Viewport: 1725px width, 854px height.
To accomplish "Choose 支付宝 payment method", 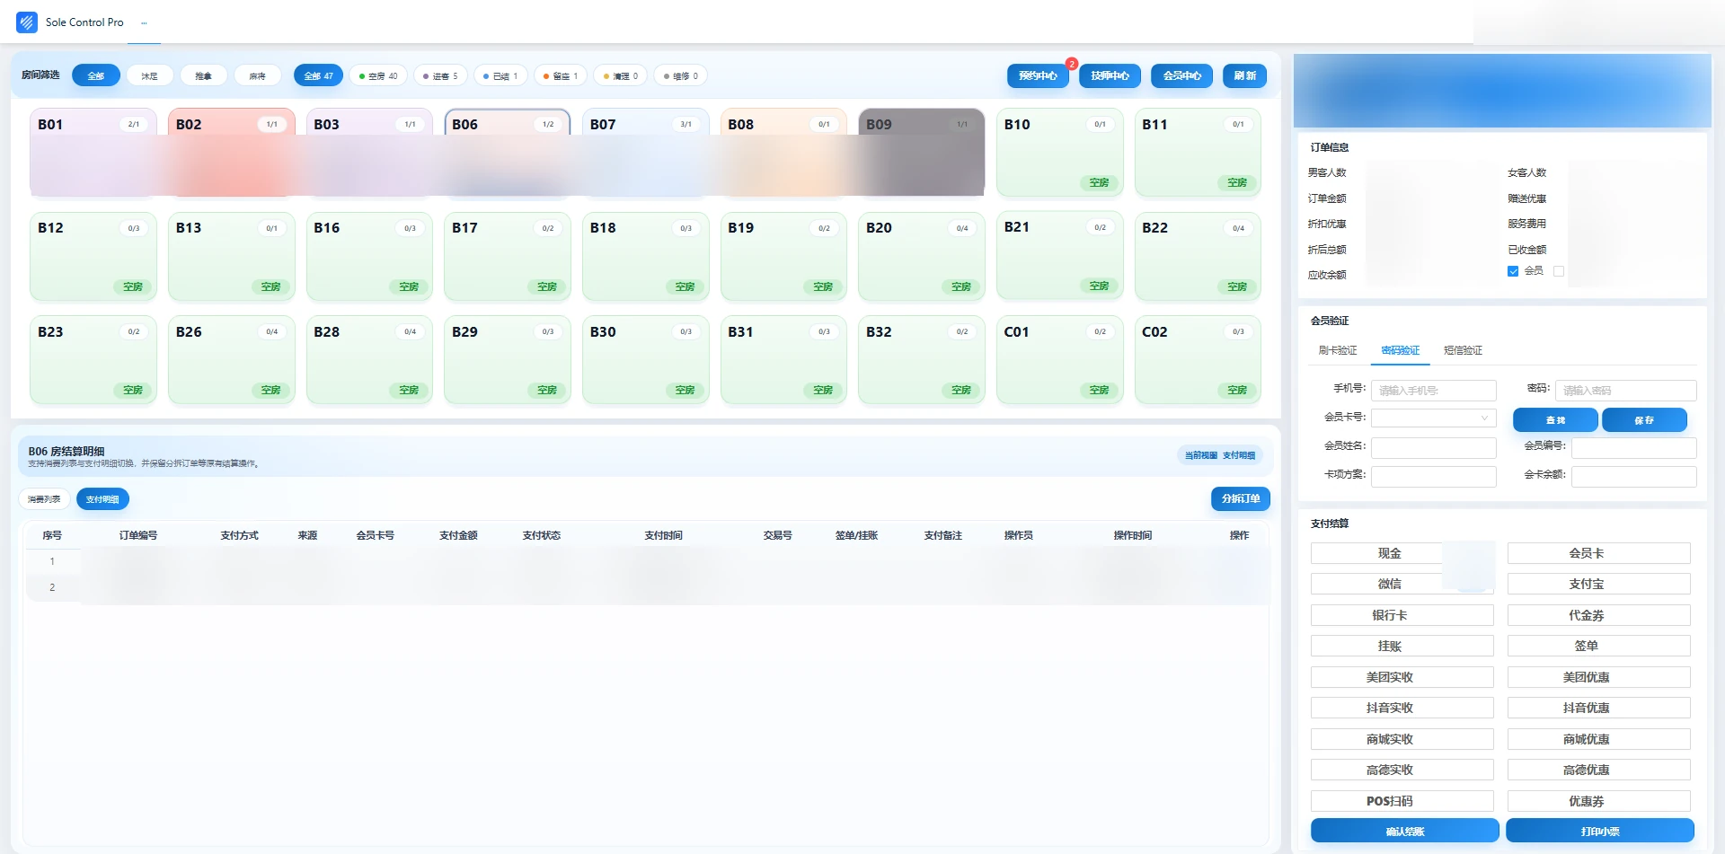I will click(1598, 584).
